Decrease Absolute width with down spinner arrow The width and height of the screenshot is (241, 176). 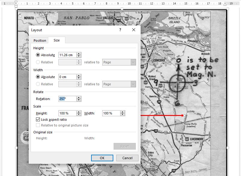(79, 78)
